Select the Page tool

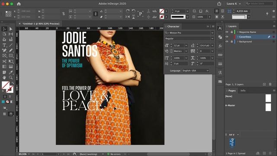(4, 34)
